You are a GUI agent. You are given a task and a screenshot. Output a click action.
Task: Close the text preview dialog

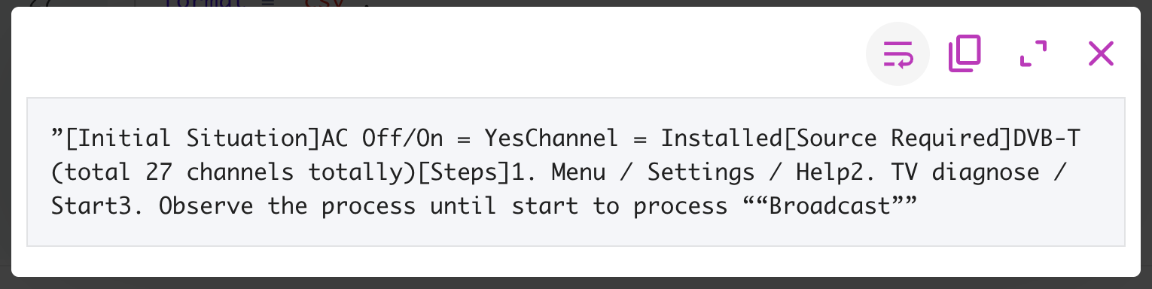coord(1102,54)
